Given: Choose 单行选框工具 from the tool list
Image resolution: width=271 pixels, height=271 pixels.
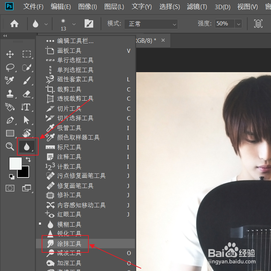Looking at the screenshot, I should point(85,60).
